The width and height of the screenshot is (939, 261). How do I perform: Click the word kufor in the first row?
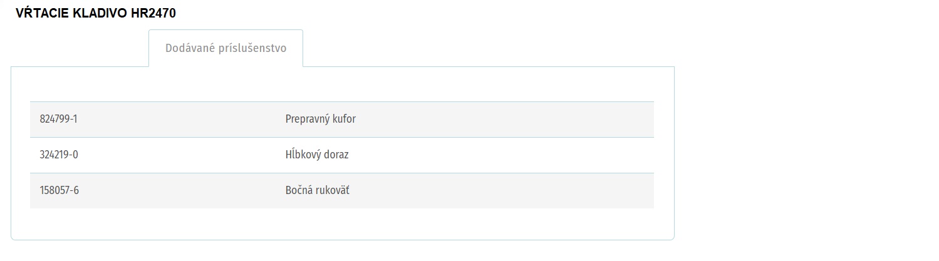coord(343,119)
